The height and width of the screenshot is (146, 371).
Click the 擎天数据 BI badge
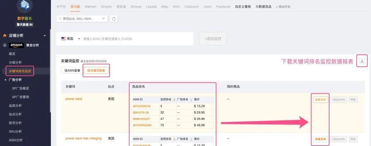click(24, 25)
